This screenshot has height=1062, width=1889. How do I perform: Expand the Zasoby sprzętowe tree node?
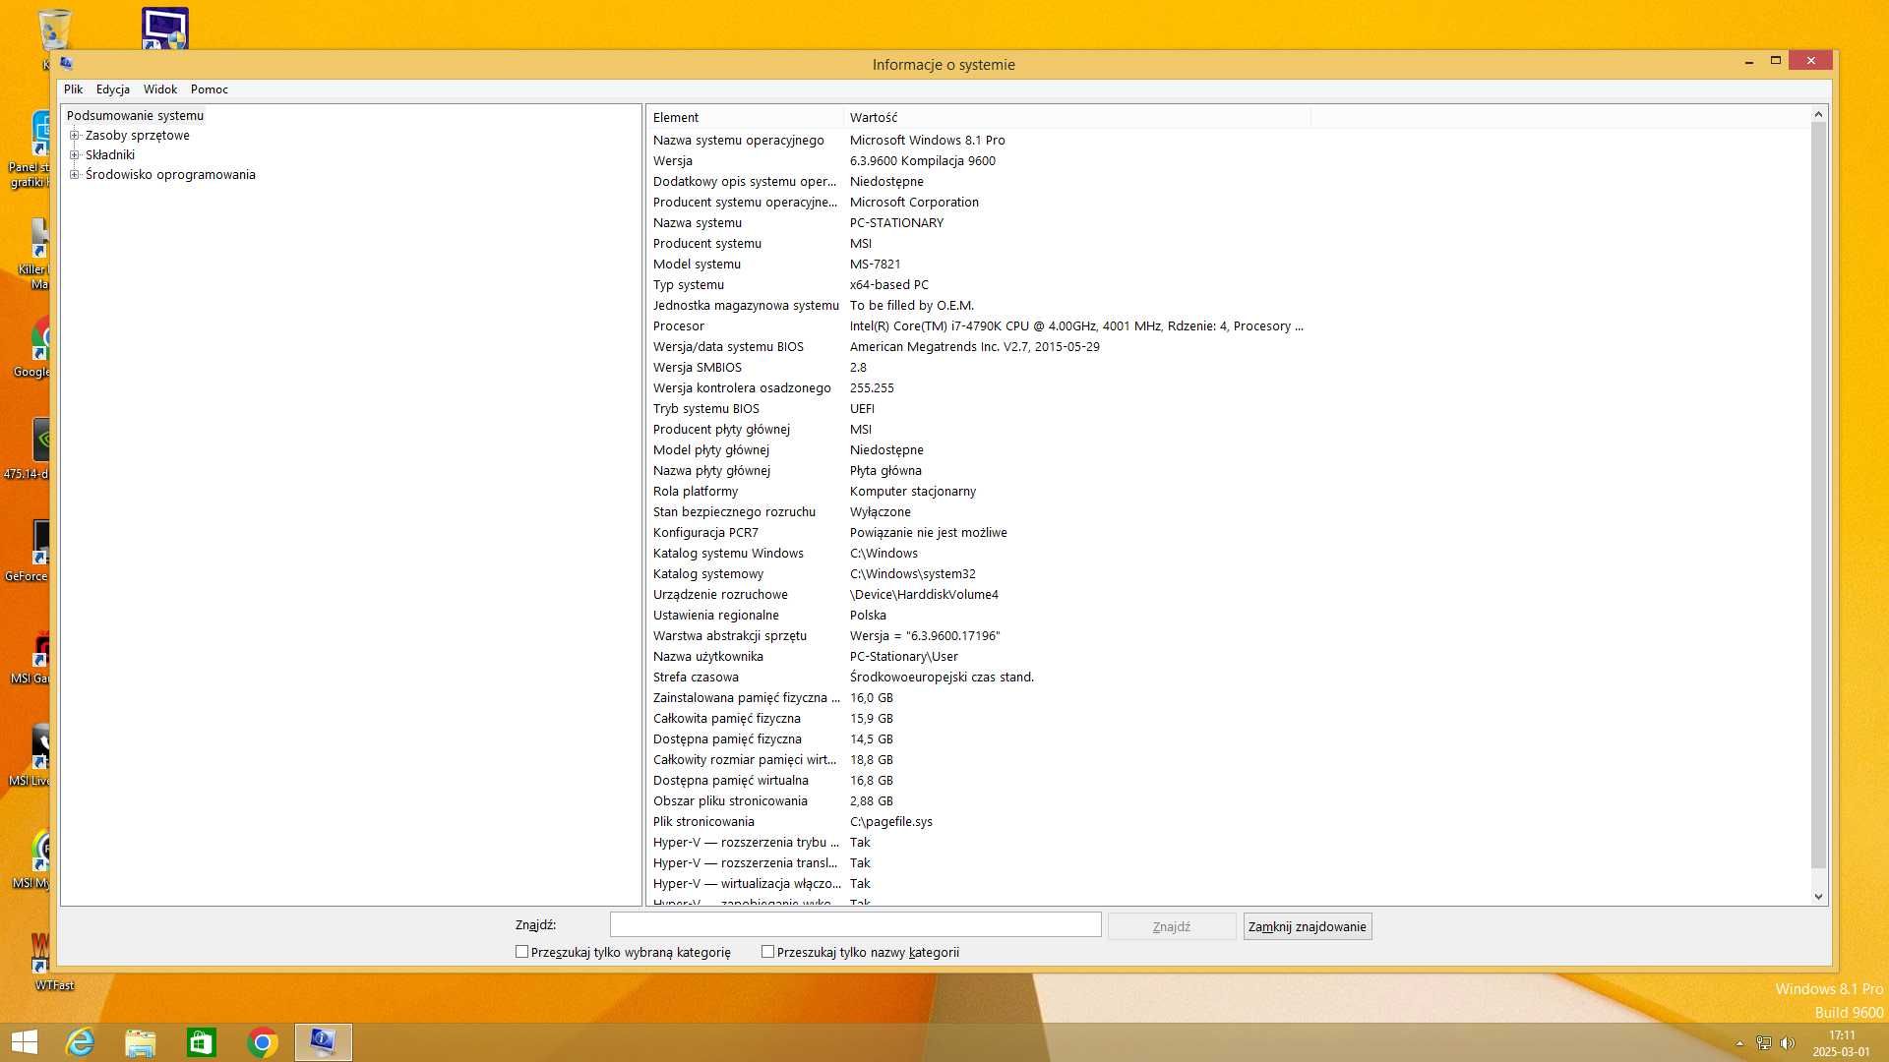tap(75, 136)
